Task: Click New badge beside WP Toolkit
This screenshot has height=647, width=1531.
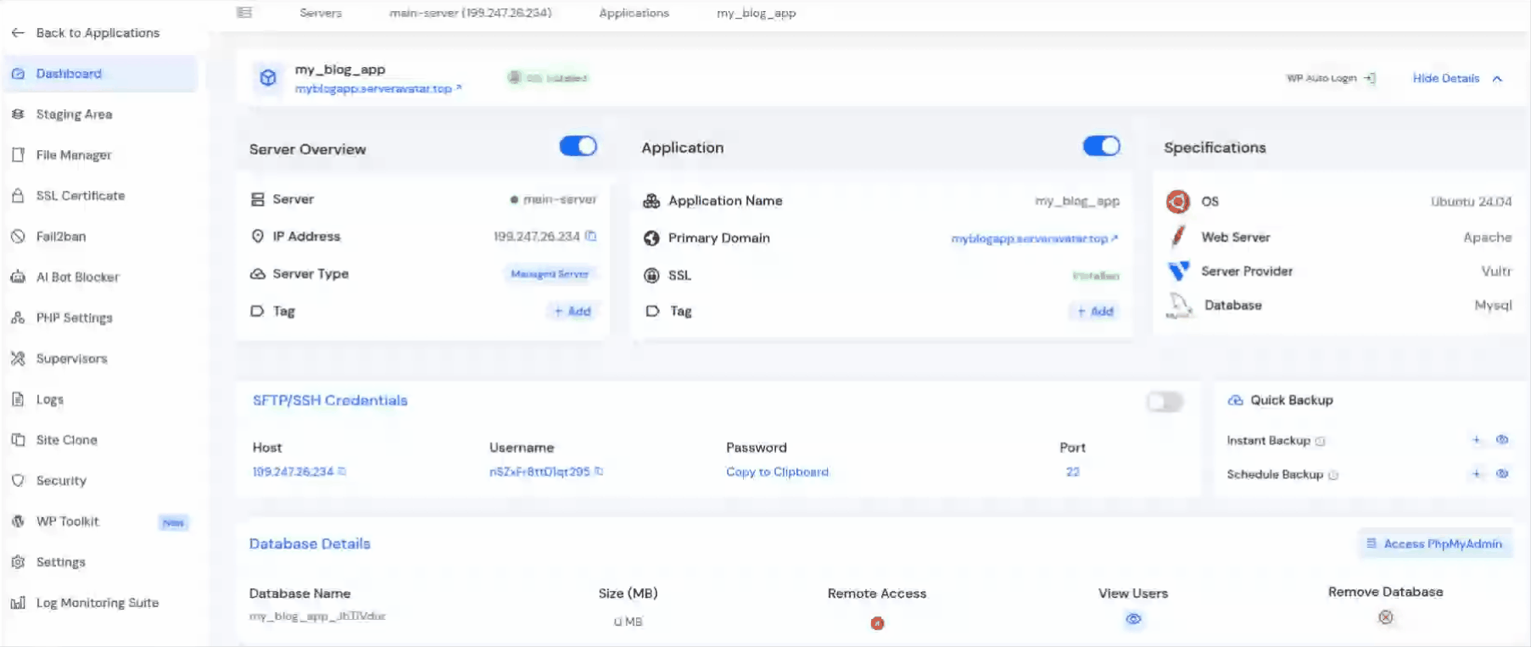Action: (173, 522)
